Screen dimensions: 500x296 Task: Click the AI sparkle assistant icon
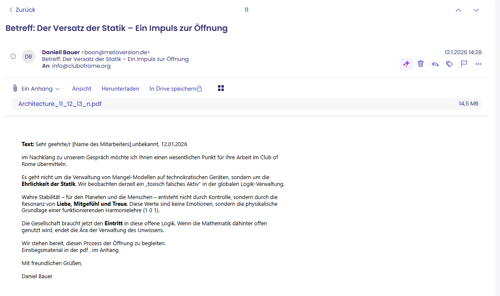tap(406, 64)
